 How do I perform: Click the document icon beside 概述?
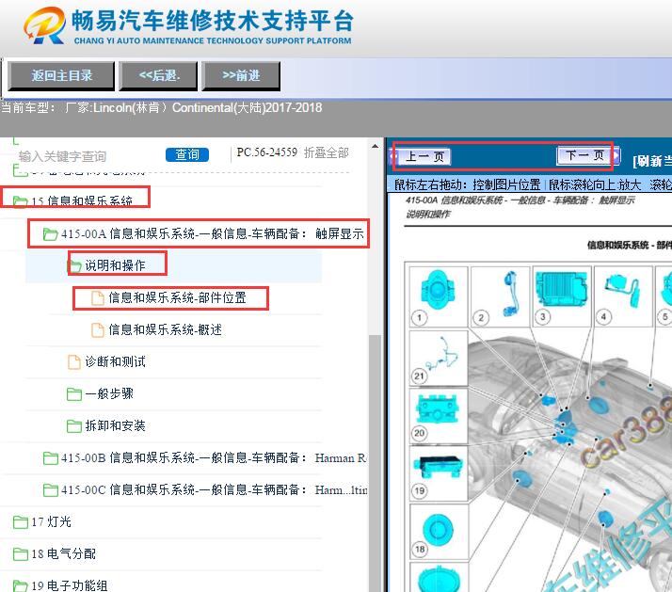(x=98, y=330)
